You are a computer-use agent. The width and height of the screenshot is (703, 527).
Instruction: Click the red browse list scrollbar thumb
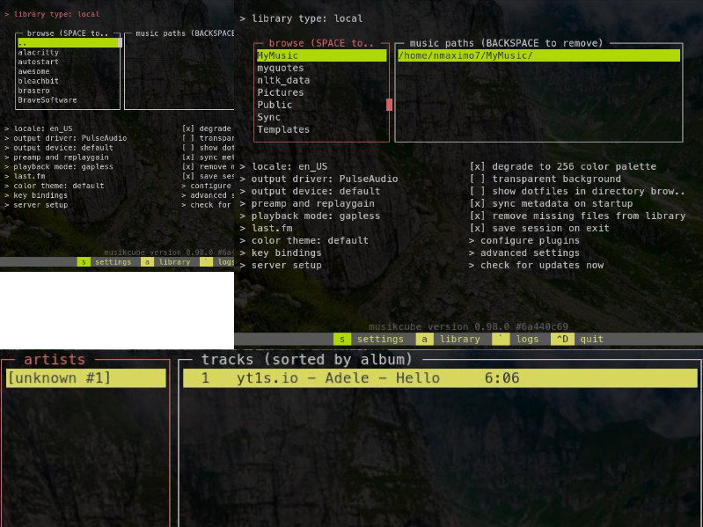389,105
